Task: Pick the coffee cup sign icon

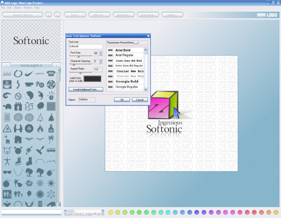Action: (7, 84)
